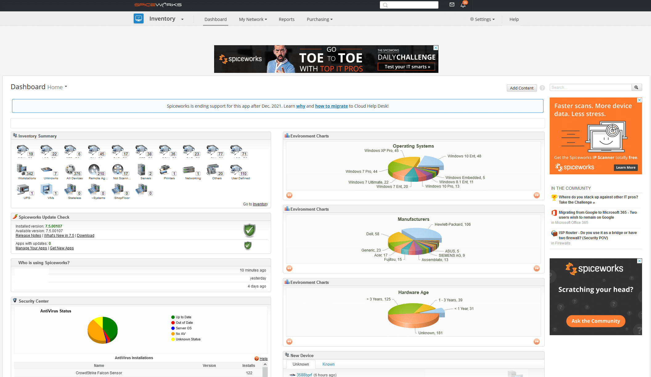Open the Reports tab

[x=287, y=19]
